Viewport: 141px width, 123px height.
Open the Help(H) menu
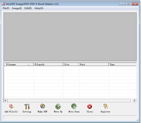coord(39,8)
